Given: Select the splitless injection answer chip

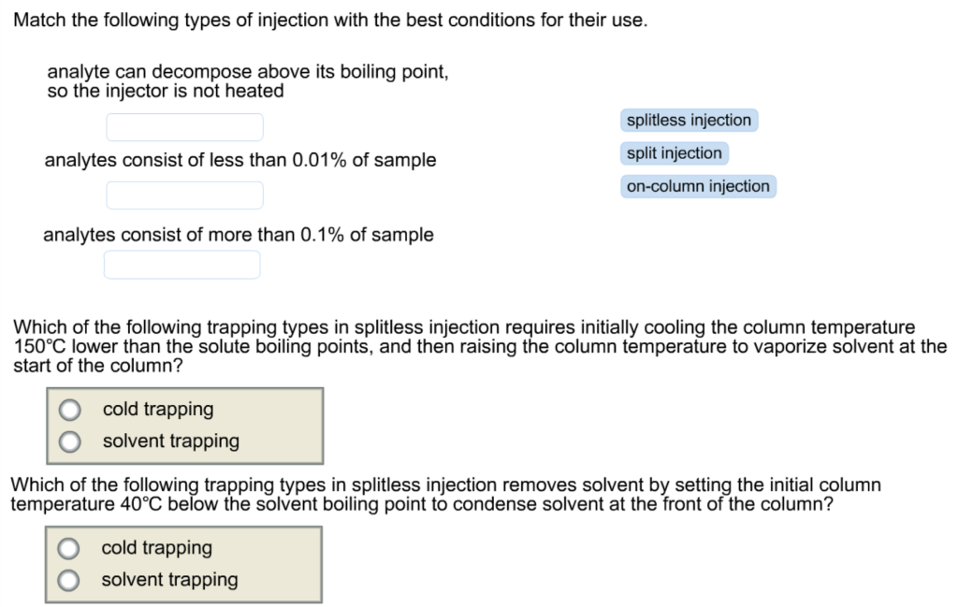Looking at the screenshot, I should point(689,120).
